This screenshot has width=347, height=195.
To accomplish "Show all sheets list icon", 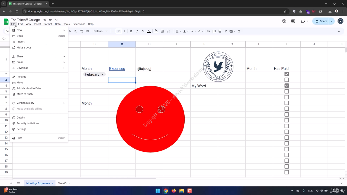I will point(18,183).
